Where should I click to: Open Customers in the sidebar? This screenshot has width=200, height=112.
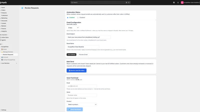coord(4,15)
